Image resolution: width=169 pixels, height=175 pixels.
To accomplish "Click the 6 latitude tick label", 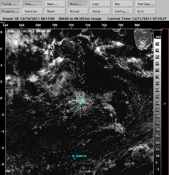I will pos(1,49).
